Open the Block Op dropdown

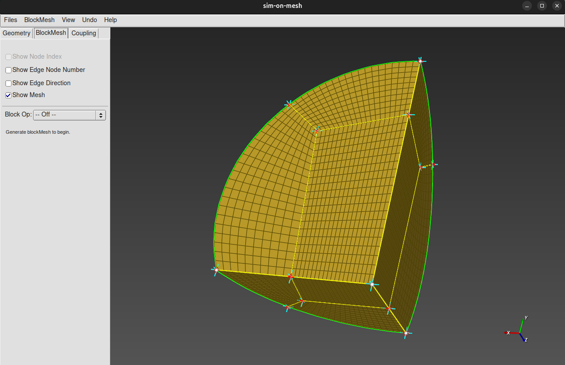[66, 115]
